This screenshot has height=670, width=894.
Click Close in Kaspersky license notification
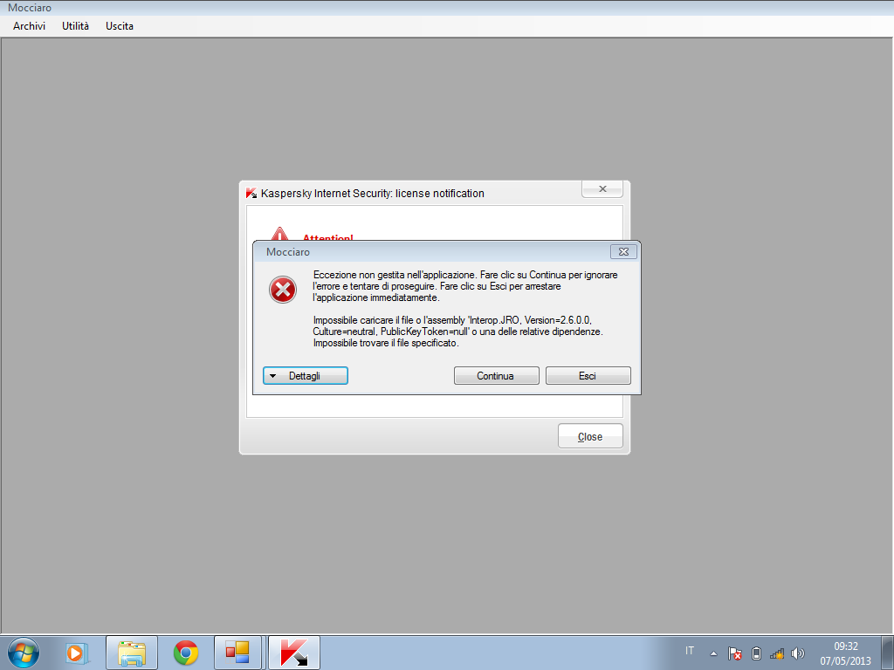pos(590,436)
